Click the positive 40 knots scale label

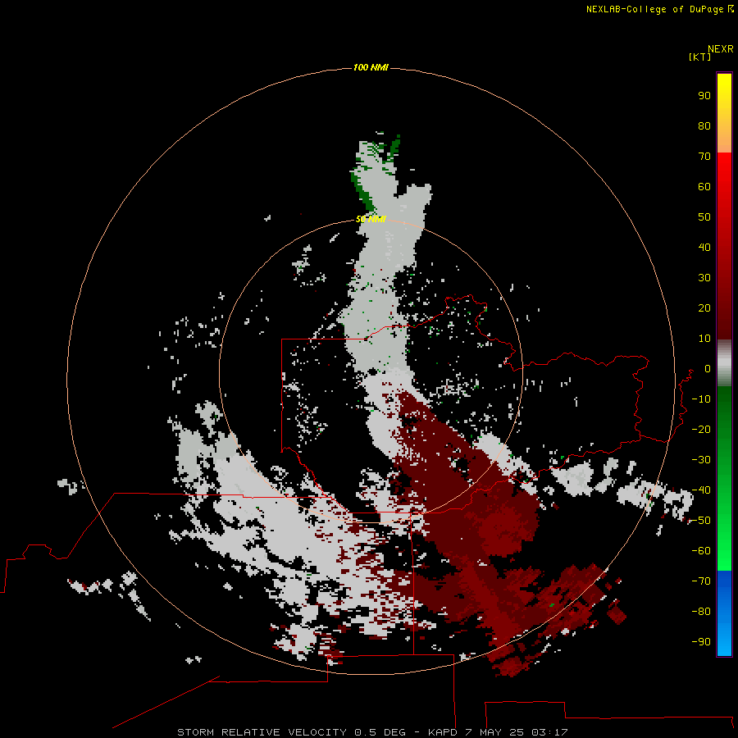click(x=704, y=247)
